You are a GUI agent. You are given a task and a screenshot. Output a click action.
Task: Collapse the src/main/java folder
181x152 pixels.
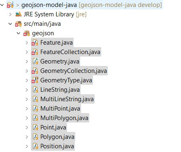tap(10, 24)
